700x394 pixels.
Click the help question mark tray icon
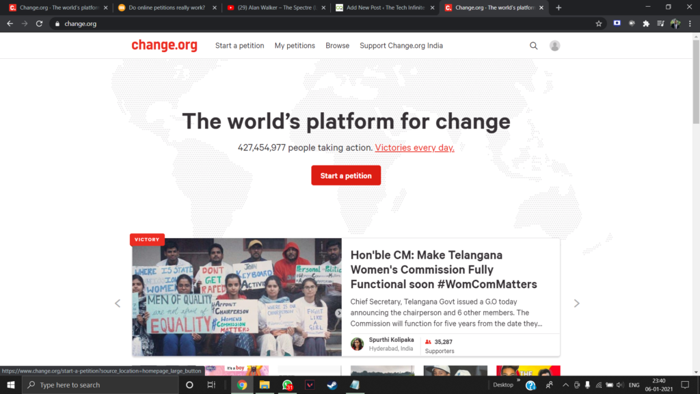530,385
